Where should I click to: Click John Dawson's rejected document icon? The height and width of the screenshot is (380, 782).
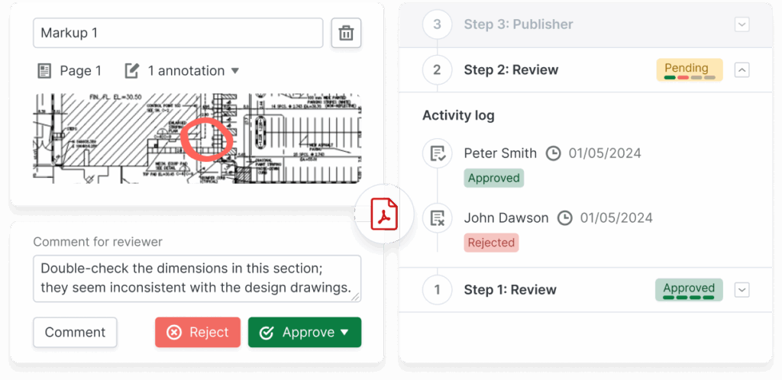(x=437, y=218)
